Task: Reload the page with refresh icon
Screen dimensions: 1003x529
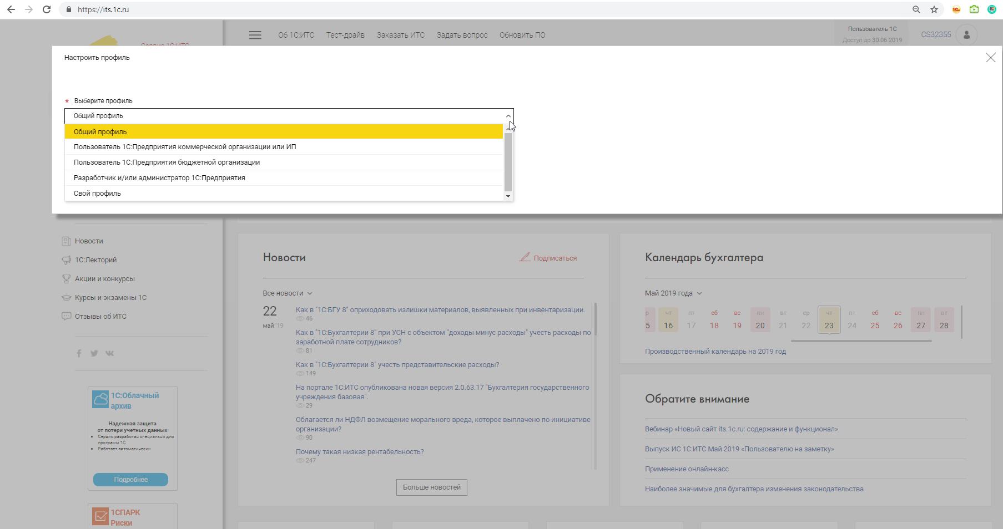Action: tap(47, 9)
